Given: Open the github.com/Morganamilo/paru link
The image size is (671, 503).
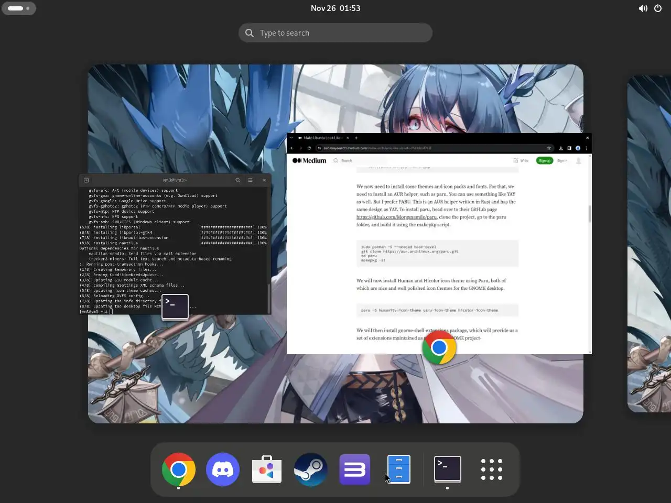Looking at the screenshot, I should (x=396, y=217).
